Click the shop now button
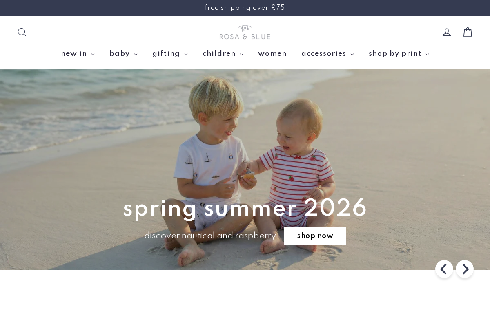Screen dimensions: 490x326 click(x=315, y=236)
